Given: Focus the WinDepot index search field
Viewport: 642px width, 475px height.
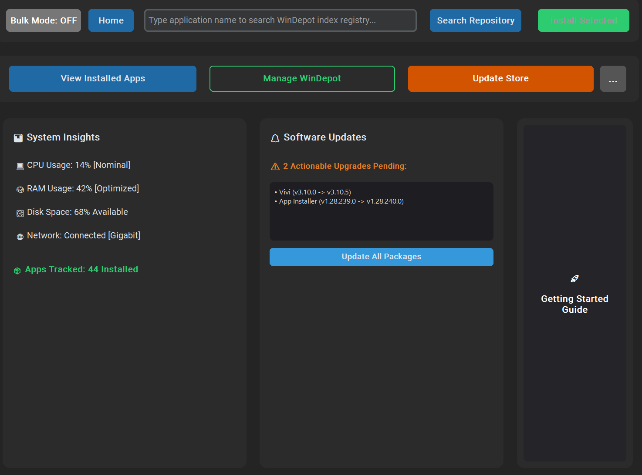Looking at the screenshot, I should tap(280, 20).
